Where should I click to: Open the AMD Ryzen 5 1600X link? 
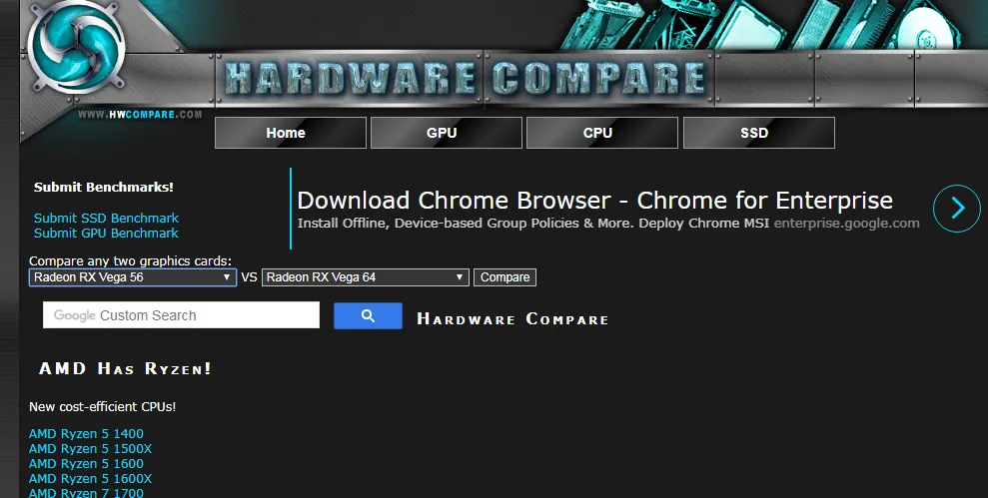click(90, 479)
